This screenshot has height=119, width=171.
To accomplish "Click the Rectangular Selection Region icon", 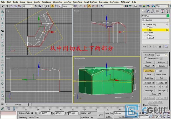I will pos(44,6).
